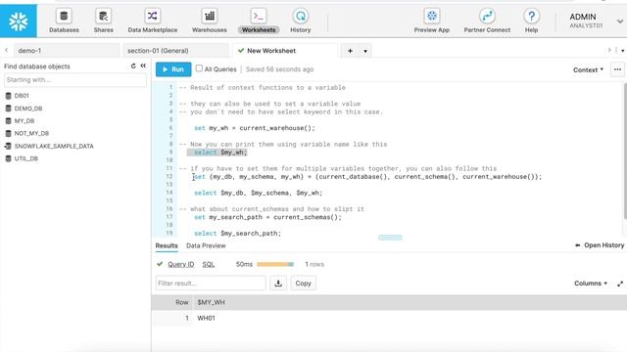The height and width of the screenshot is (352, 627).
Task: Open the worksheet more options menu
Action: tap(617, 69)
